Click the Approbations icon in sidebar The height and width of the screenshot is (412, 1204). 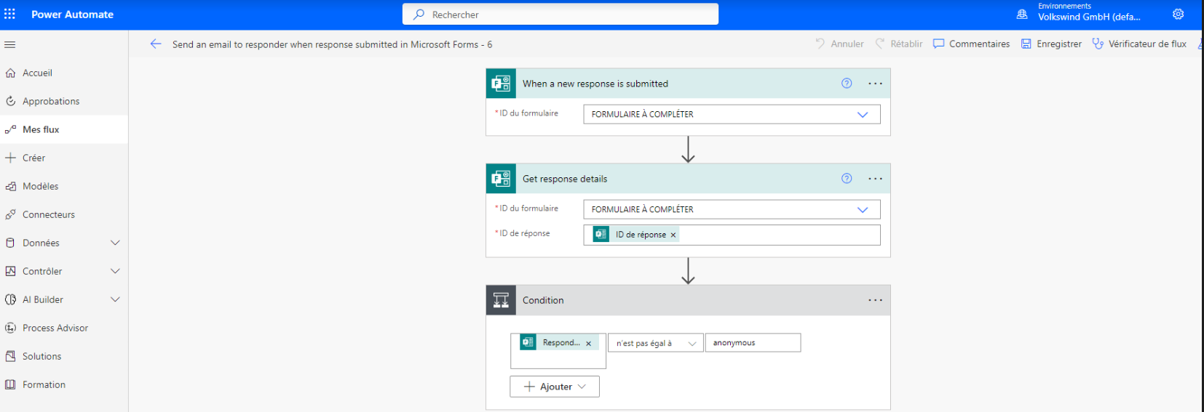tap(10, 101)
